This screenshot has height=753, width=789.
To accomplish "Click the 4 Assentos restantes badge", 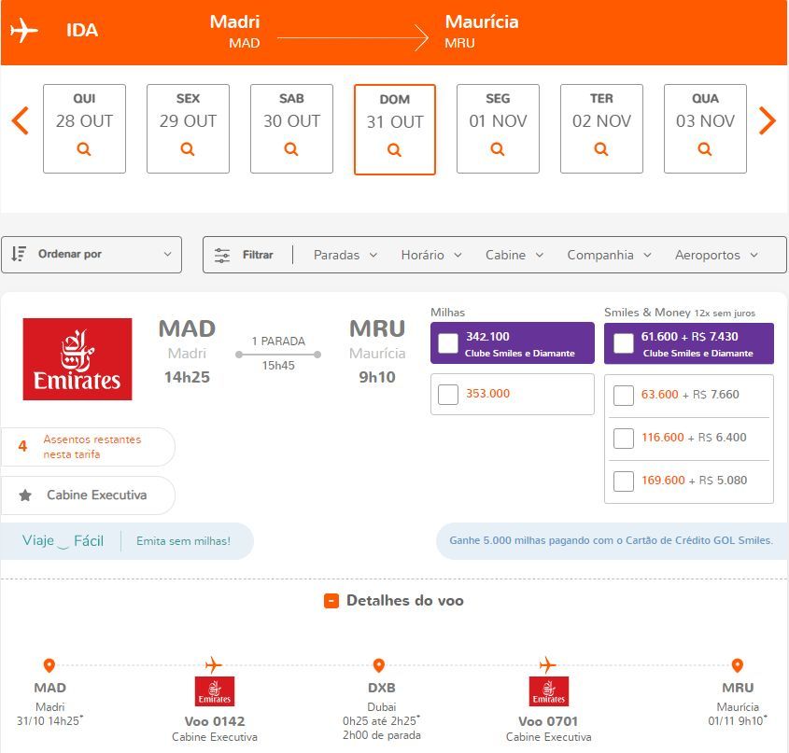I will pyautogui.click(x=88, y=447).
